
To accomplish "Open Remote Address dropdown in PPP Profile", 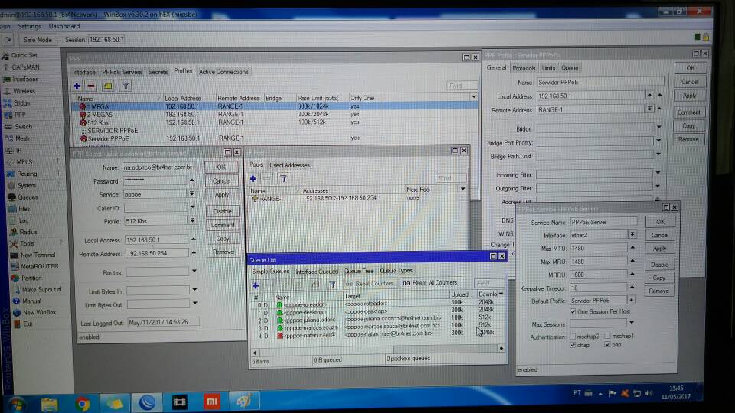I will (649, 109).
